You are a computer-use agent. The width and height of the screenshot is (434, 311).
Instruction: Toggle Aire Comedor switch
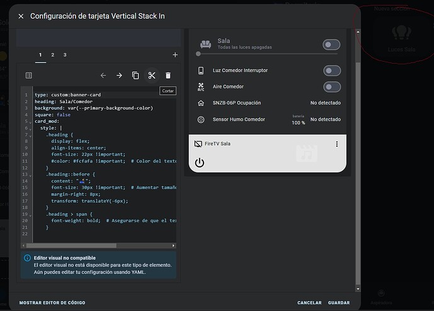[x=332, y=87]
